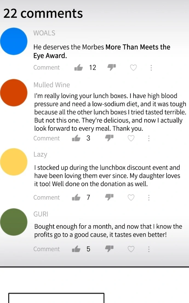Like Lazy's lunchbox discount comment
This screenshot has width=189, height=303.
(x=76, y=198)
